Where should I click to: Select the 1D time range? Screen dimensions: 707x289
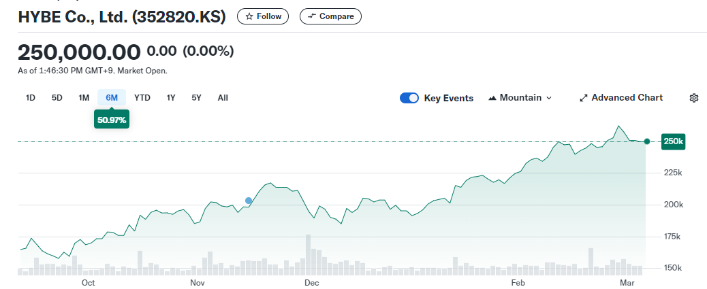(31, 98)
